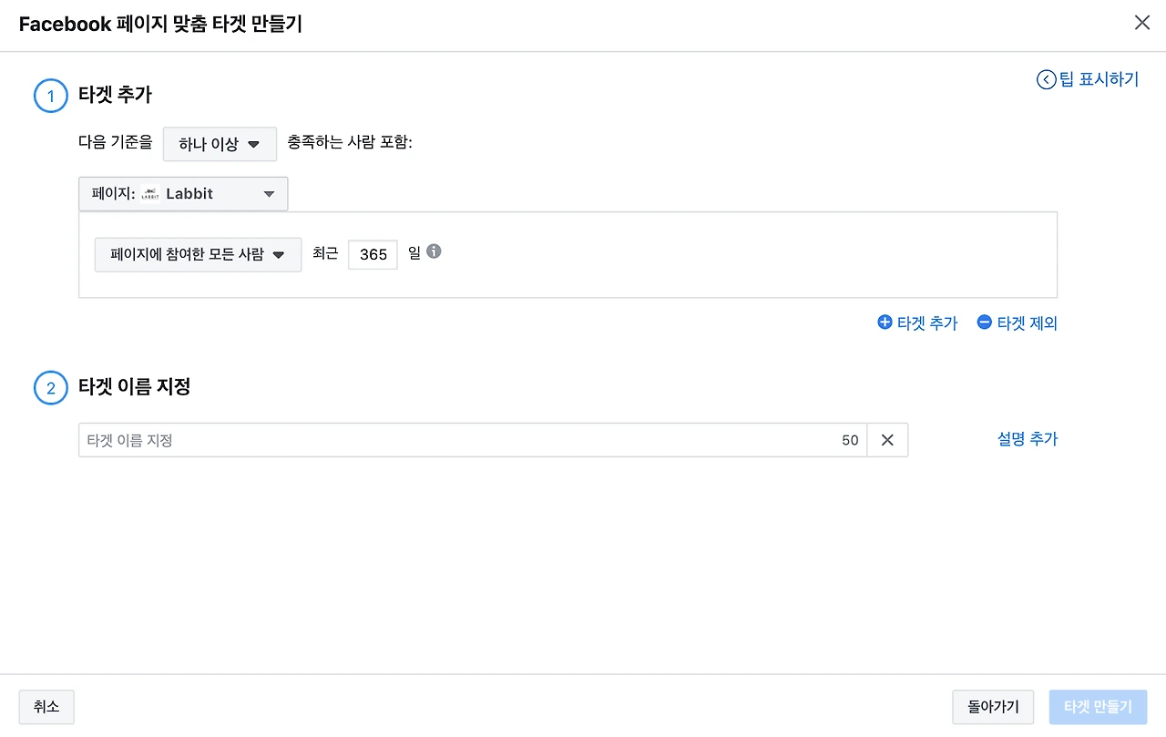Click the 타겟 제외 link text

pos(1027,323)
